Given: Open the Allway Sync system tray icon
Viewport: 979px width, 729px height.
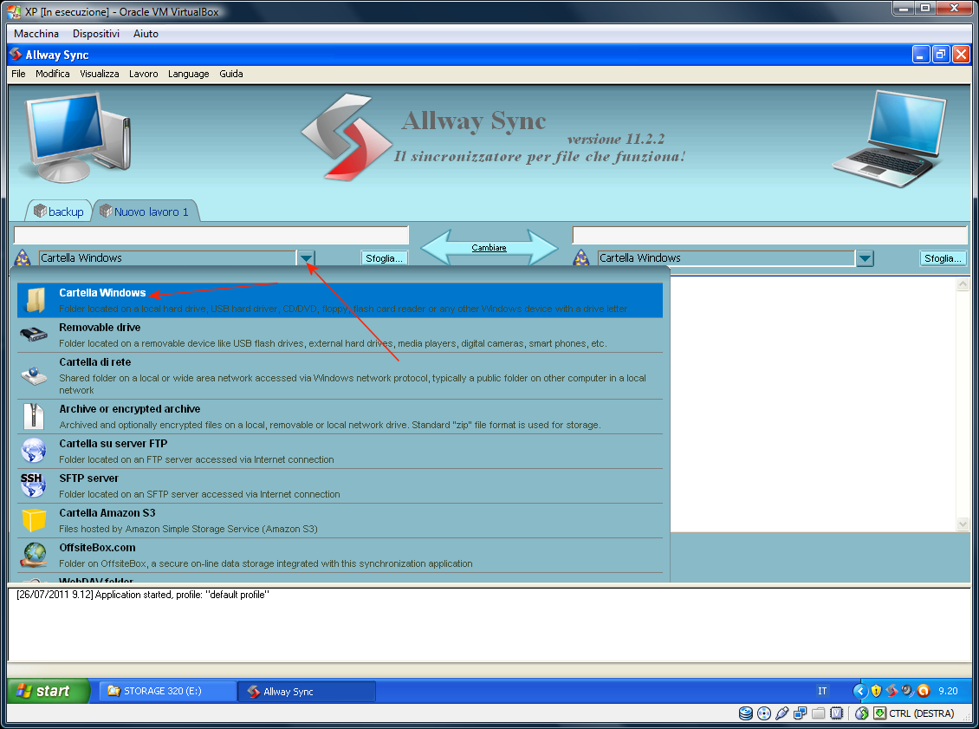Looking at the screenshot, I should (891, 691).
